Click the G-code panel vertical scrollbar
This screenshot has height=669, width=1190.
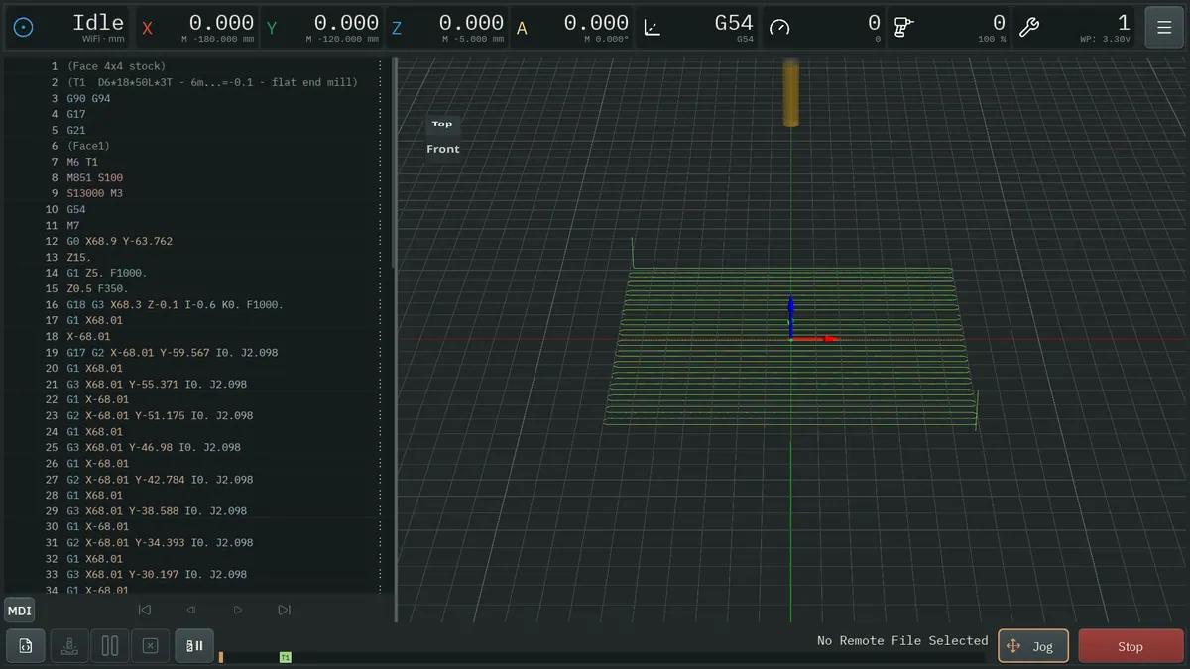coord(396,164)
